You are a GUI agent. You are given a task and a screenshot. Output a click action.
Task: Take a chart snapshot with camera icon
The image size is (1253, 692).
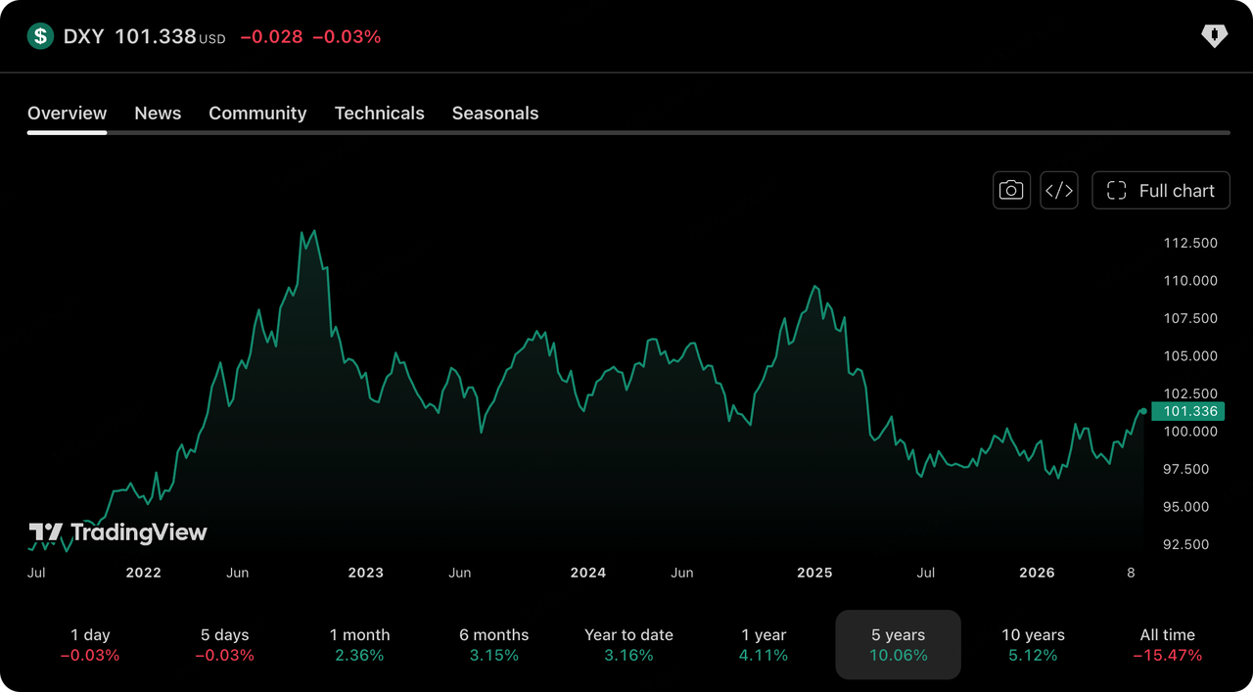tap(1011, 190)
